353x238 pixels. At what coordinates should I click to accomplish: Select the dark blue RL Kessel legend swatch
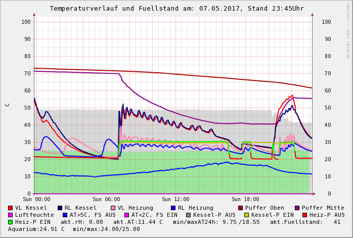point(60,208)
